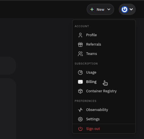Click the Usage pie chart icon
This screenshot has height=139, width=144.
point(80,72)
